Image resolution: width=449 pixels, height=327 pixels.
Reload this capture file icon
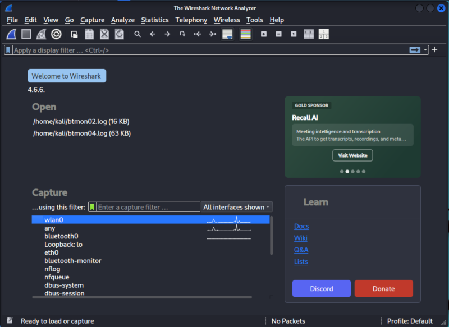tap(120, 34)
